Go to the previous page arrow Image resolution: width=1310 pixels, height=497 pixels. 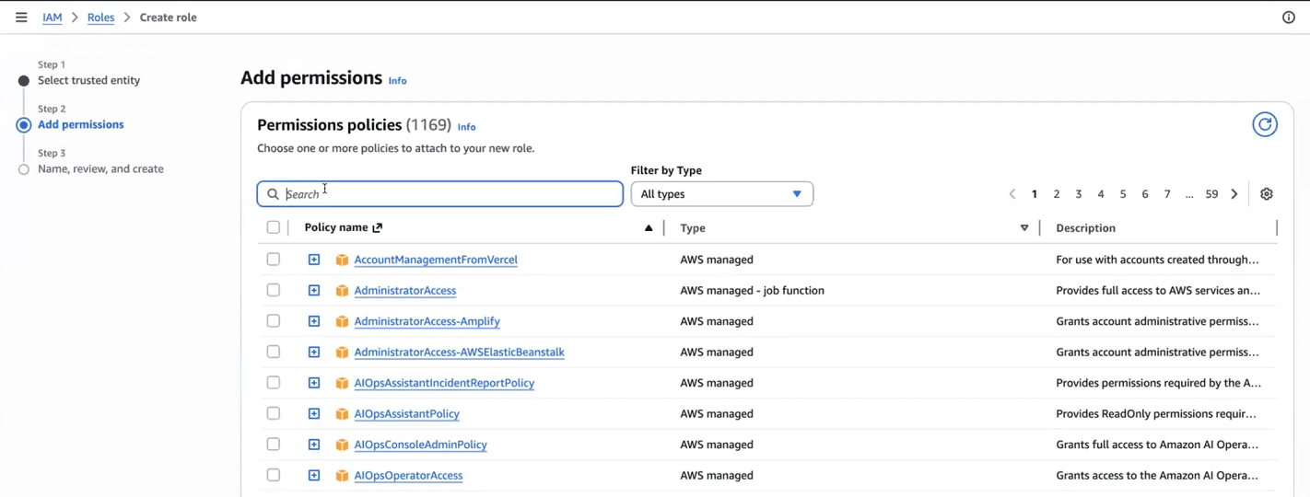(1012, 194)
